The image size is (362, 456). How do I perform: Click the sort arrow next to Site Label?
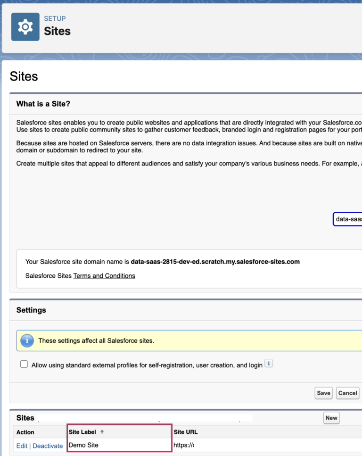point(102,432)
